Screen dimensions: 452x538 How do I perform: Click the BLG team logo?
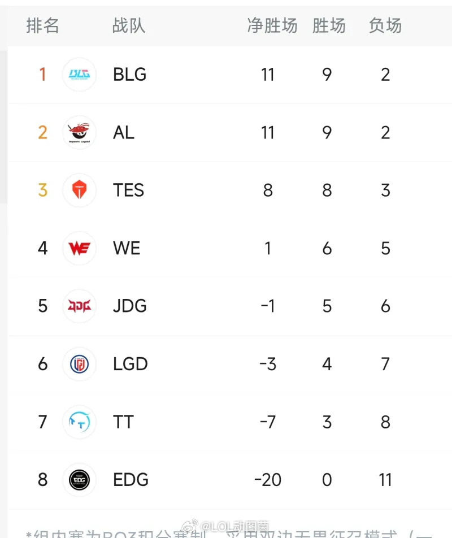pyautogui.click(x=79, y=75)
